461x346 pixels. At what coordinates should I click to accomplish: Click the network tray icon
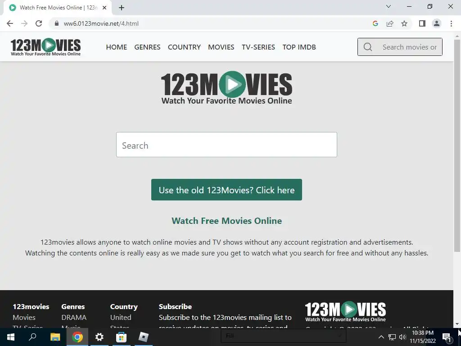(x=392, y=337)
